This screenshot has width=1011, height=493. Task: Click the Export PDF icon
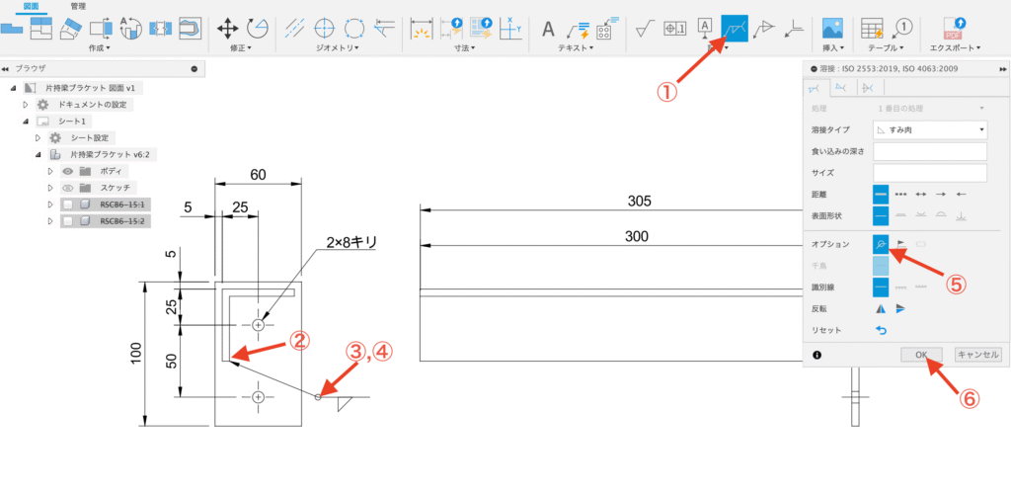(x=955, y=29)
